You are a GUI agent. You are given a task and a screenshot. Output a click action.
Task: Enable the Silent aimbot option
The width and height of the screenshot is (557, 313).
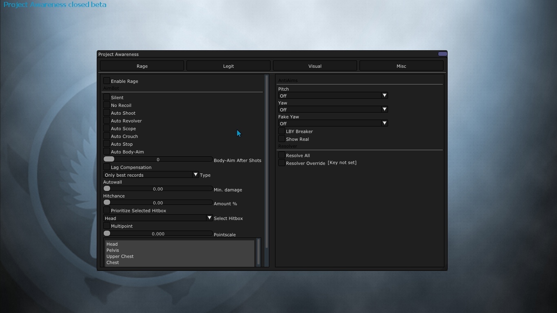(x=107, y=97)
